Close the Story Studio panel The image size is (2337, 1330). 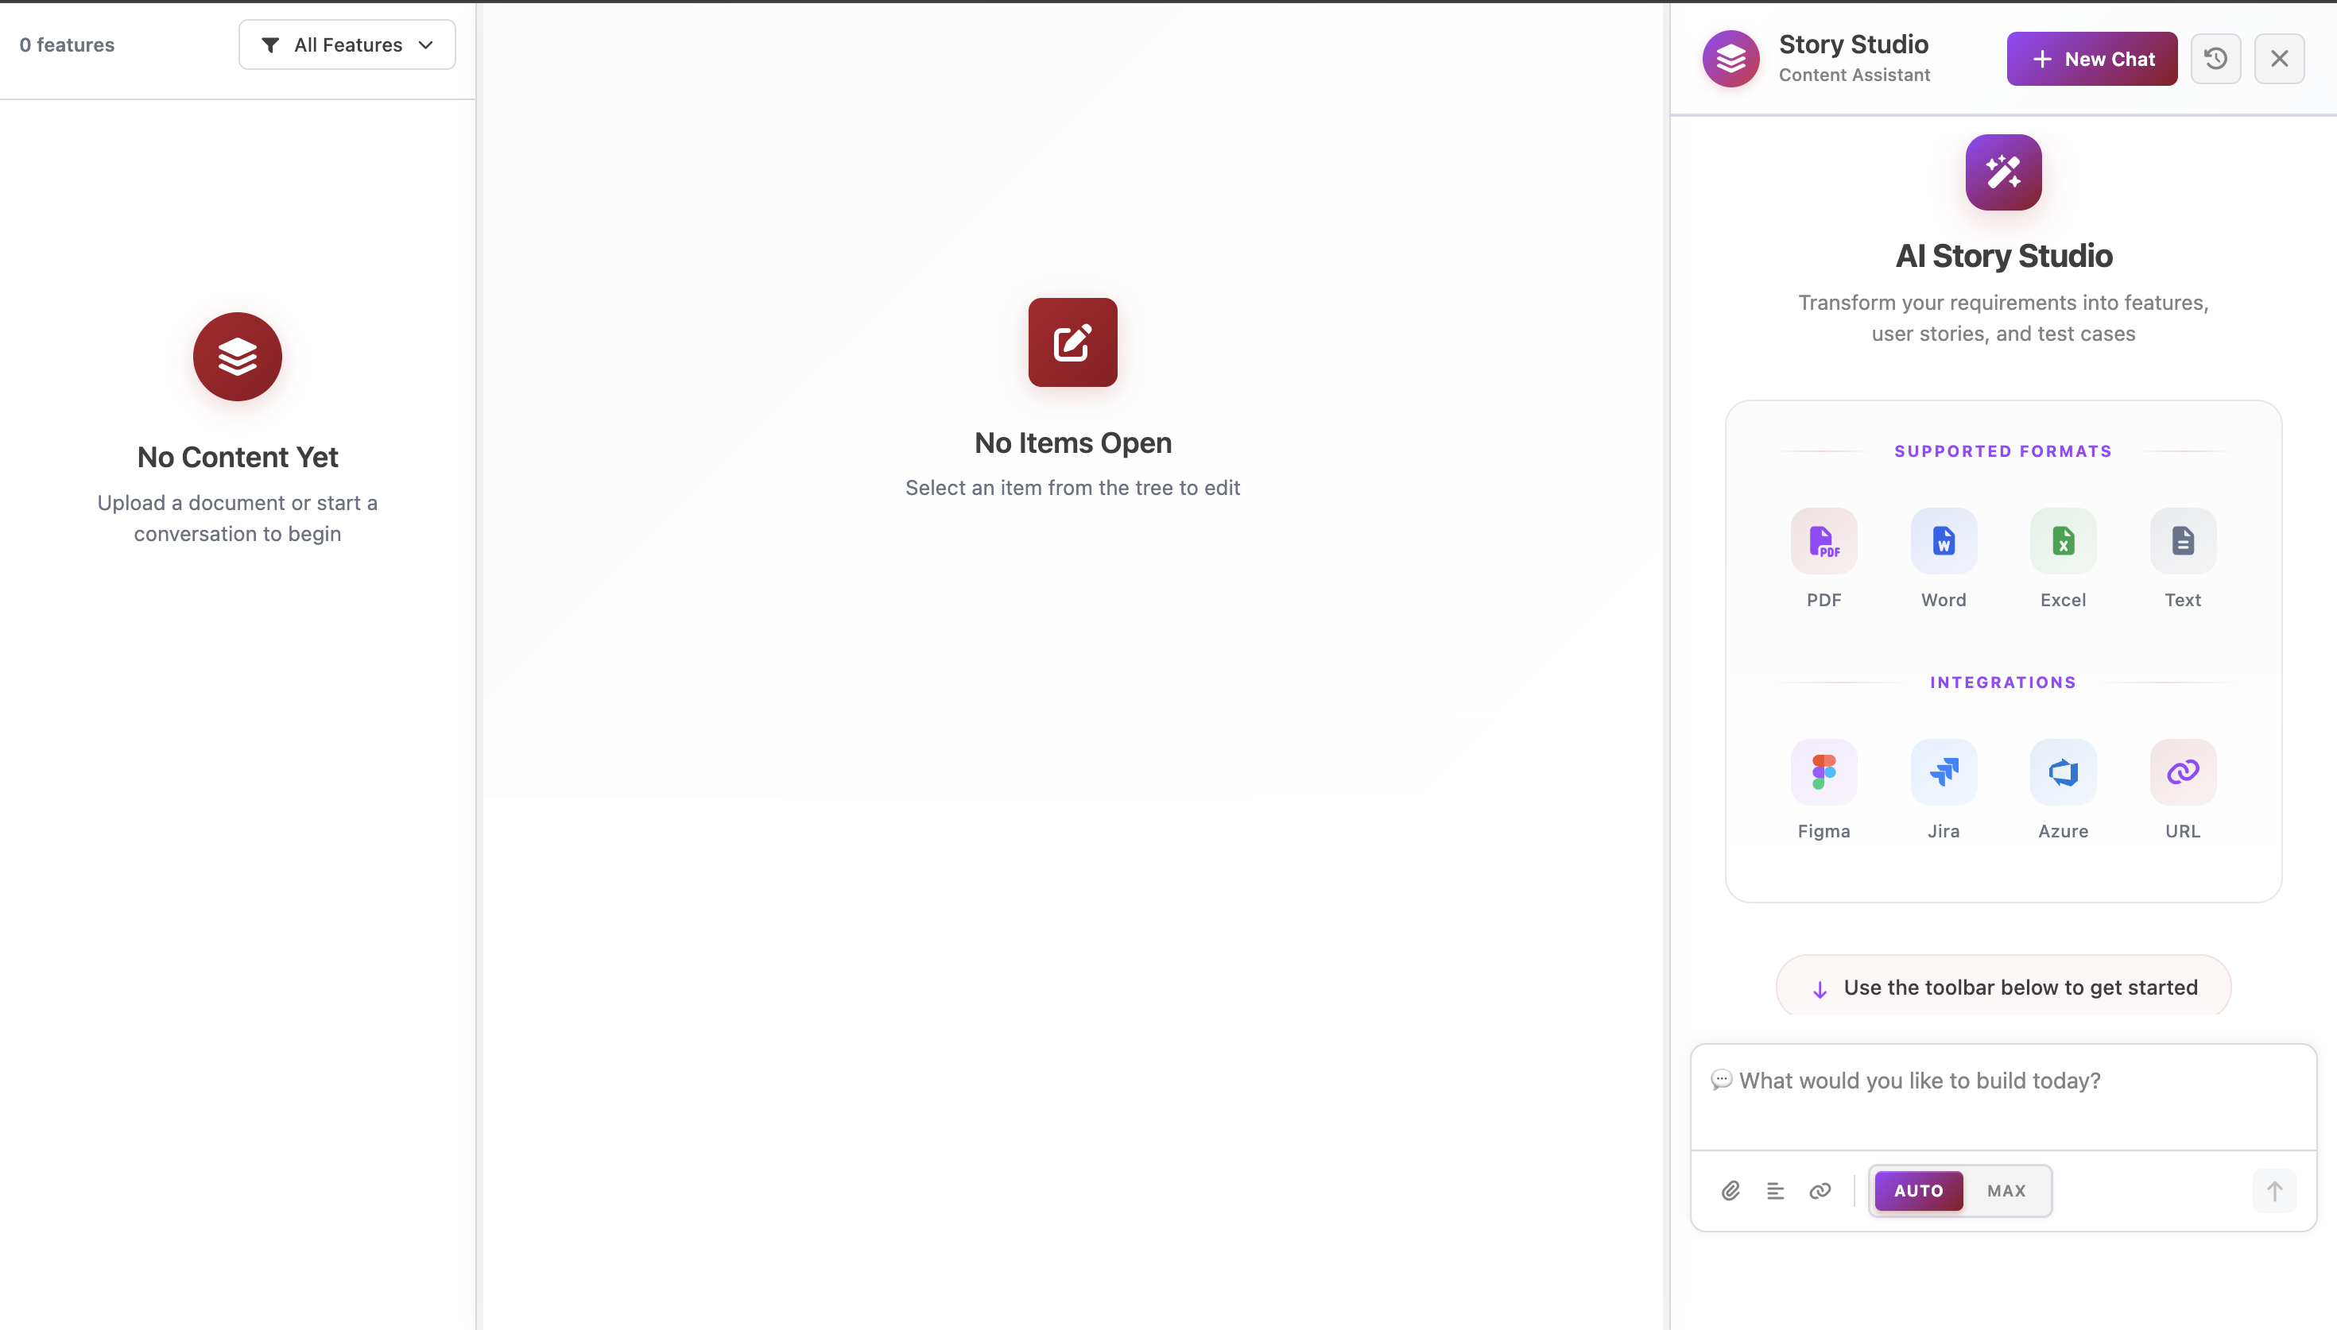pyautogui.click(x=2280, y=60)
